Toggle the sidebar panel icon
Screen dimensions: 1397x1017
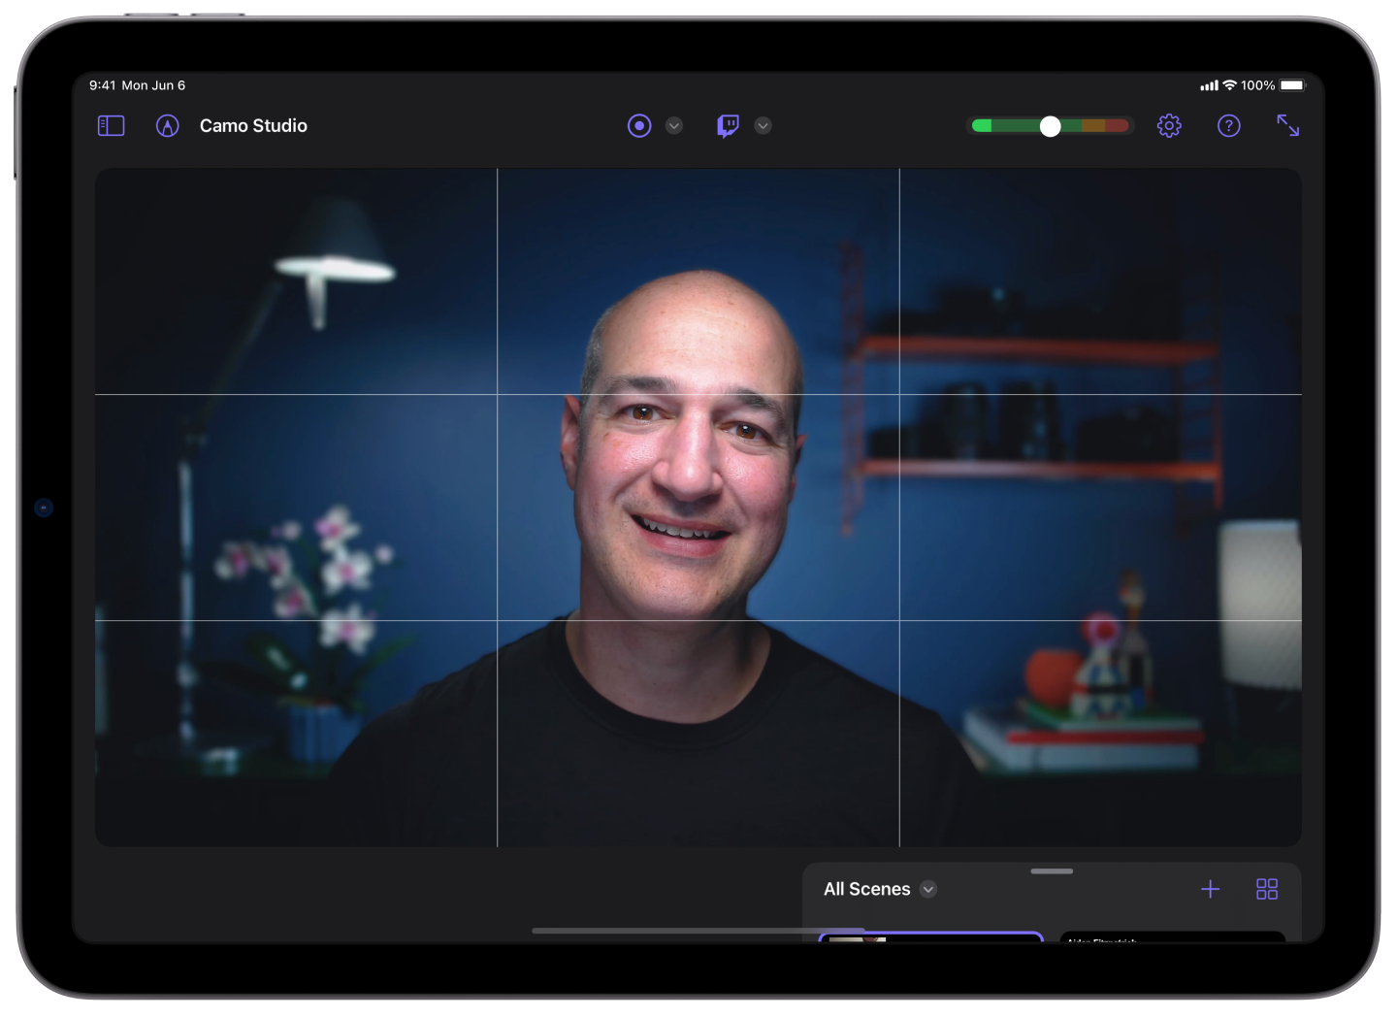pos(112,126)
